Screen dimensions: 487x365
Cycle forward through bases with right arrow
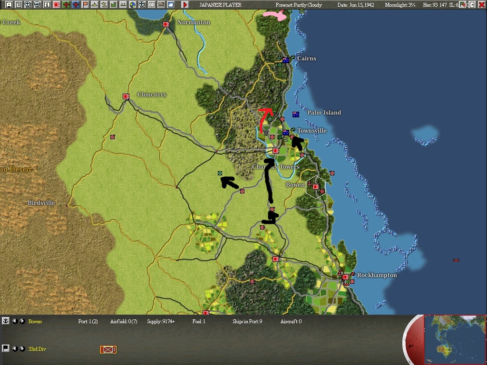22,321
